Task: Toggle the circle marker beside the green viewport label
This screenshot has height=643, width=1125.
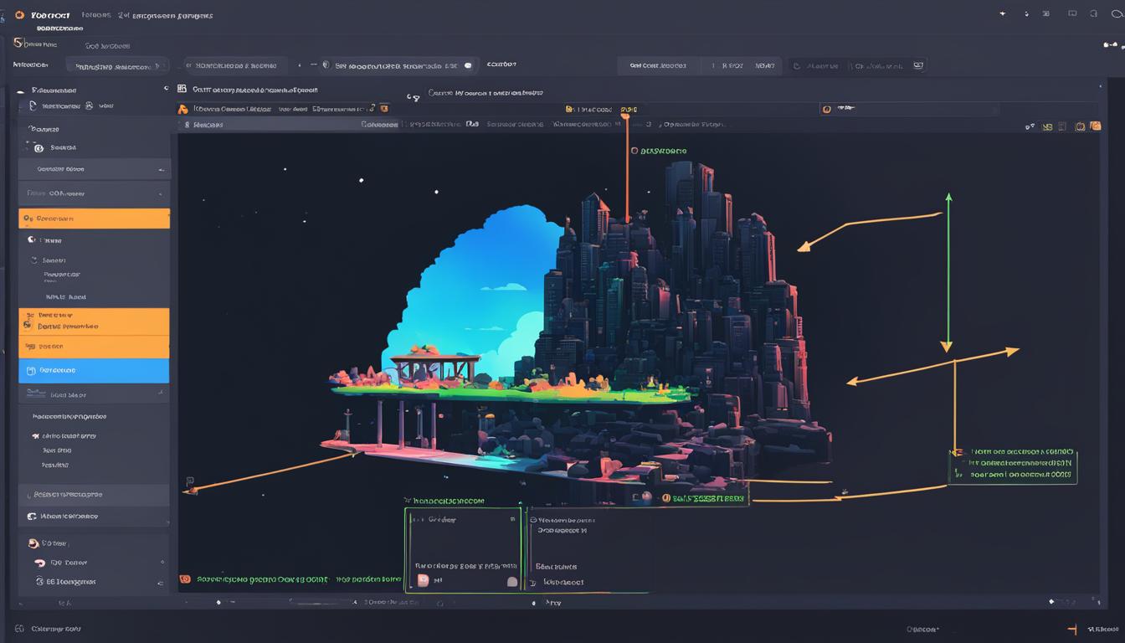Action: tap(634, 152)
